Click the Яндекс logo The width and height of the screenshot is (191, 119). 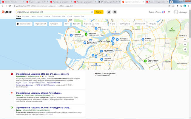[x=7, y=12]
